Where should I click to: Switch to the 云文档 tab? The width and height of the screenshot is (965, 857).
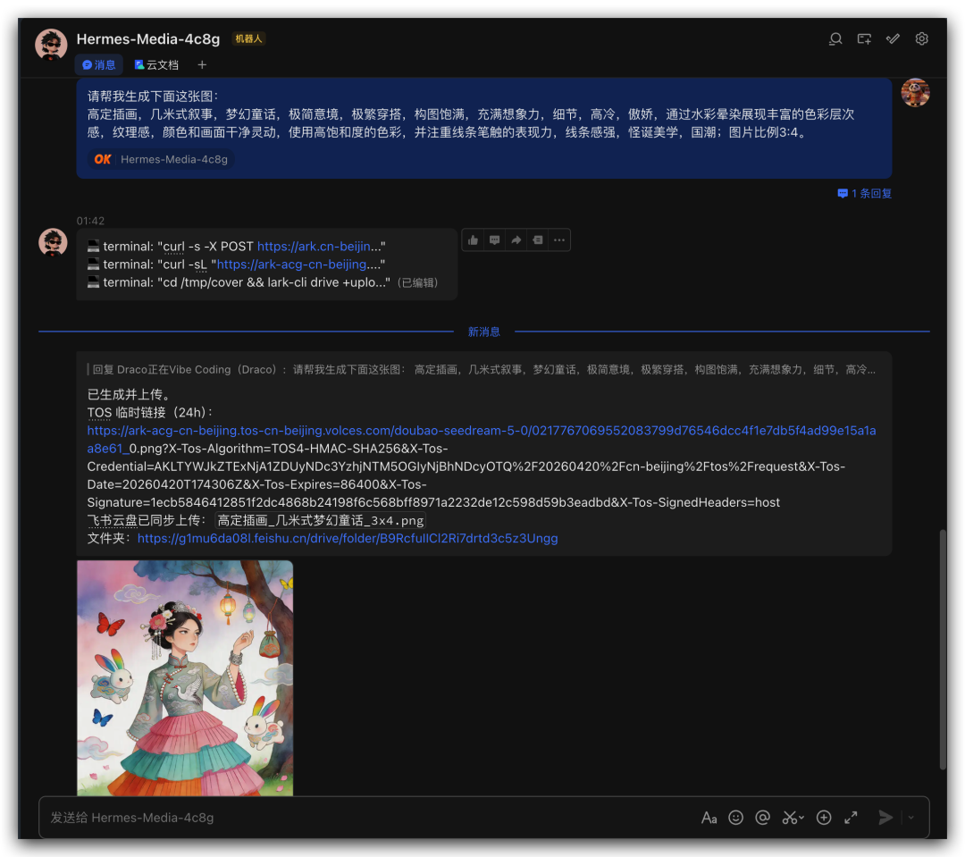(x=156, y=64)
